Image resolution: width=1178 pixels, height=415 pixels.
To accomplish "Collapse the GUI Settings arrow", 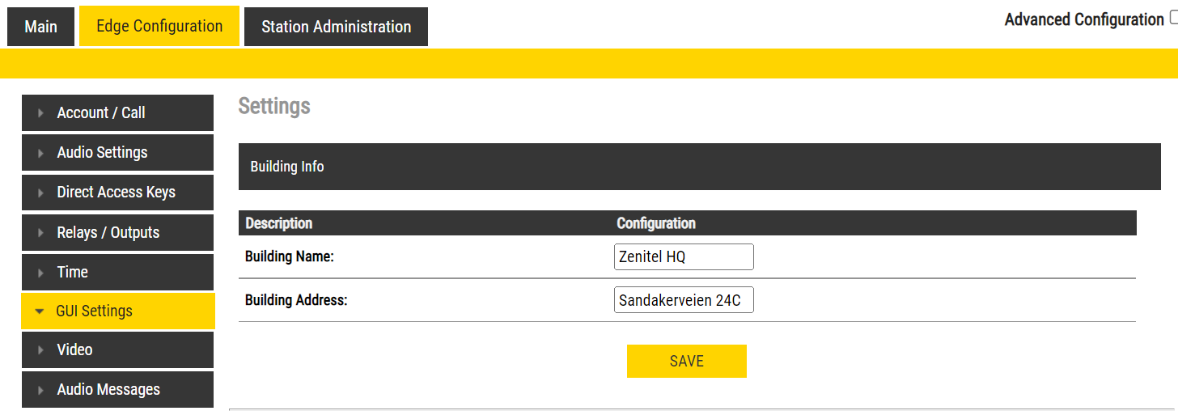I will 40,311.
